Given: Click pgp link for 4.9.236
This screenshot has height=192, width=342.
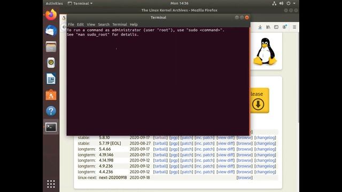Looking at the screenshot, I should [x=174, y=166].
